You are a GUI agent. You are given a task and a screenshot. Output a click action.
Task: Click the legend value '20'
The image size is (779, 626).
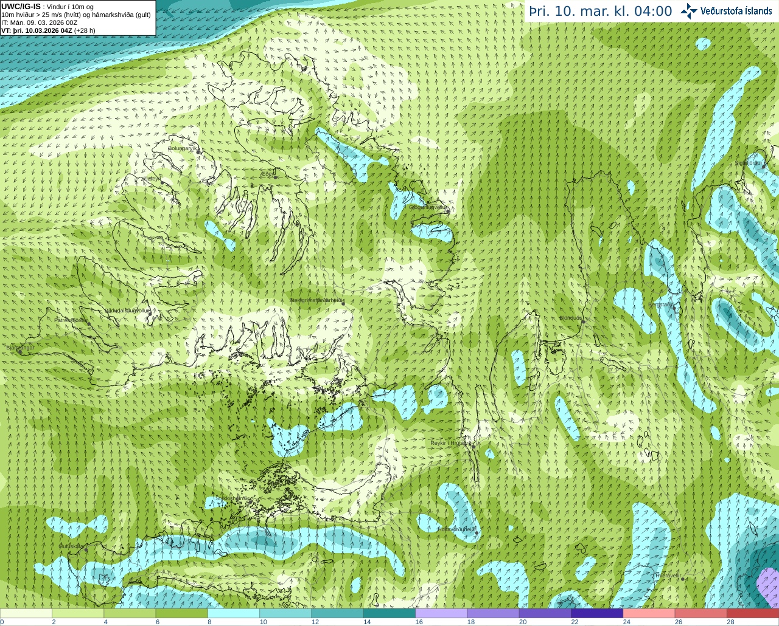[x=523, y=622]
